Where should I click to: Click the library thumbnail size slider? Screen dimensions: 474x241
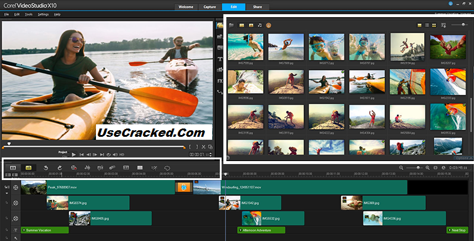pyautogui.click(x=460, y=25)
